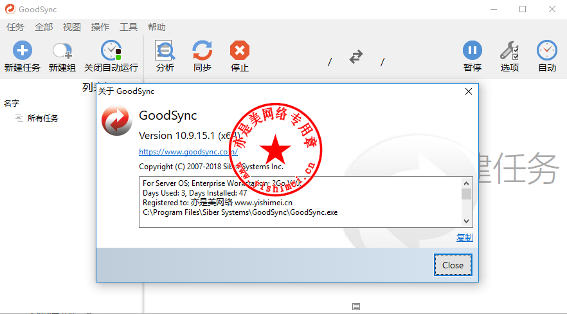
Task: Click the GoodSync logo in About dialog
Action: point(117,120)
